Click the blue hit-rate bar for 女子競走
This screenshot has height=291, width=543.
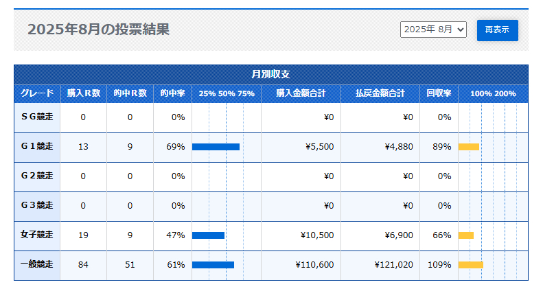pyautogui.click(x=208, y=235)
